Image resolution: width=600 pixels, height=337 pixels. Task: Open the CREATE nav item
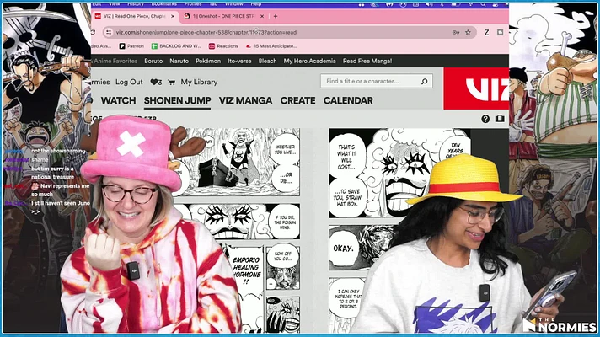pyautogui.click(x=297, y=100)
